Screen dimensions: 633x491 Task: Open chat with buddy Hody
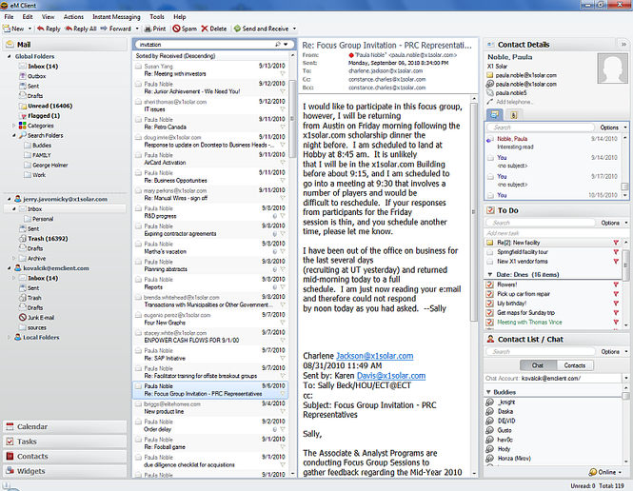pos(504,449)
